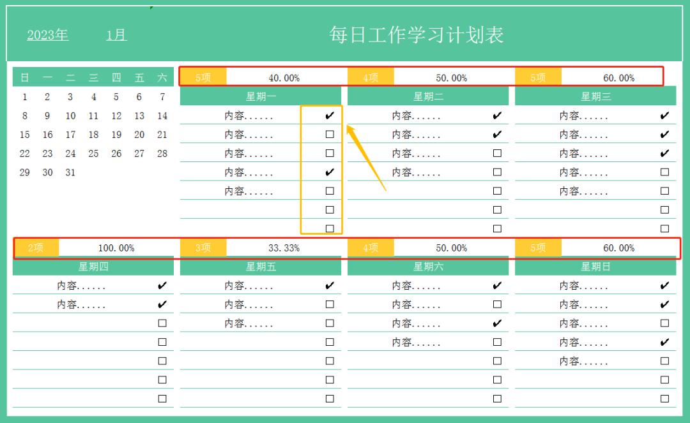This screenshot has height=423, width=690.
Task: Click the 1月 month field
Action: (x=116, y=35)
